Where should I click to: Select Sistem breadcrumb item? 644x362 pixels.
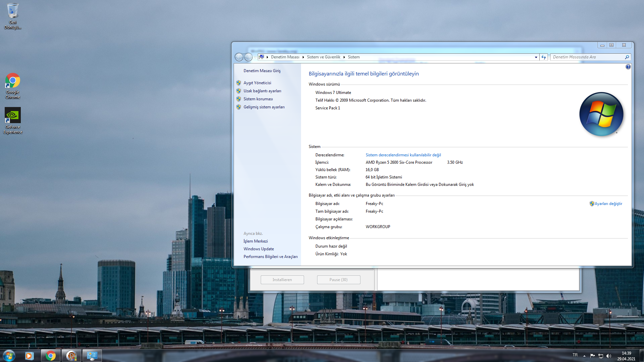coord(354,57)
